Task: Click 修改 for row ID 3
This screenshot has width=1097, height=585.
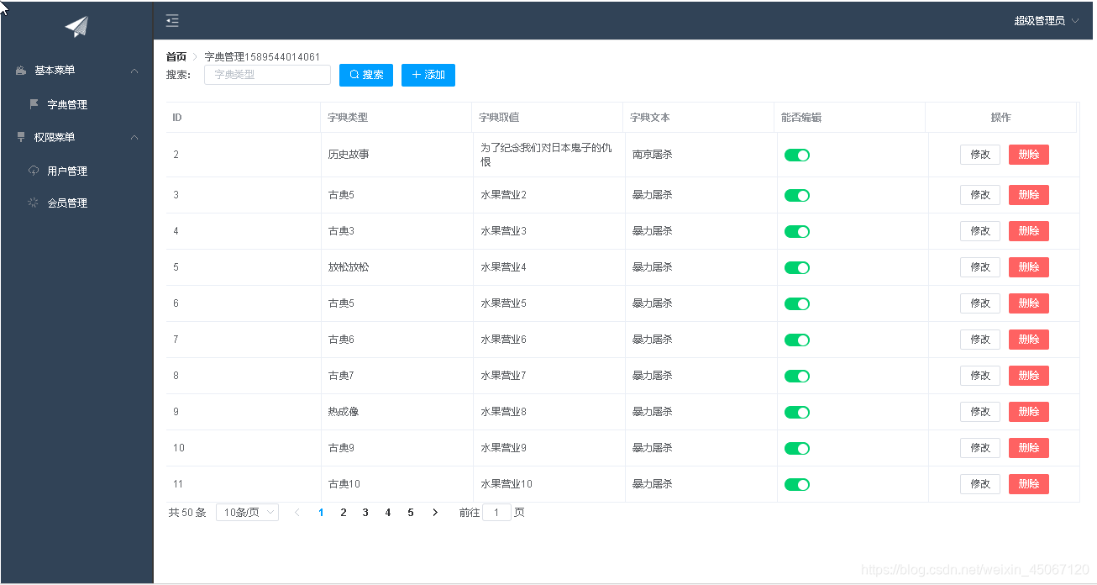Action: pyautogui.click(x=980, y=195)
